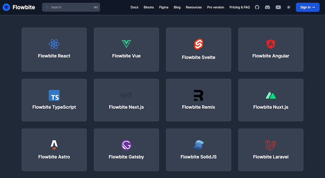325x178 pixels.
Task: Click the Angular shield logo
Action: tap(271, 44)
